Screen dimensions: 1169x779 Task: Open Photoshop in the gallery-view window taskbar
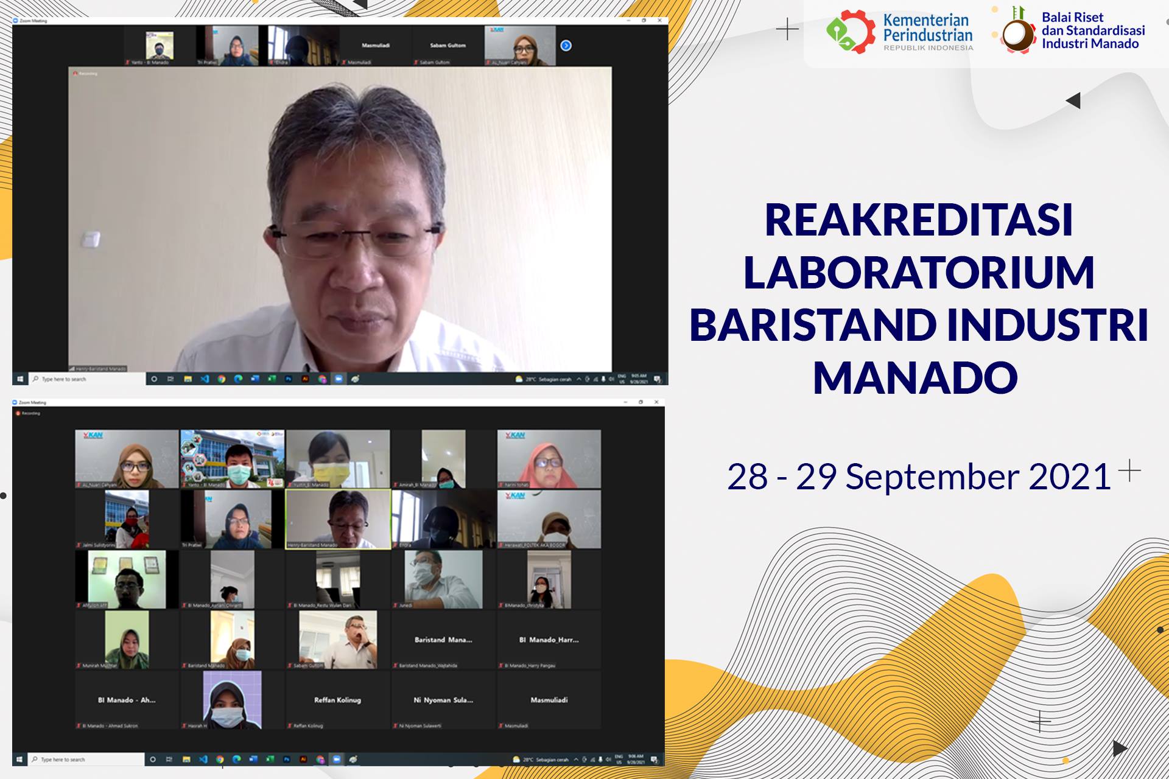[287, 760]
